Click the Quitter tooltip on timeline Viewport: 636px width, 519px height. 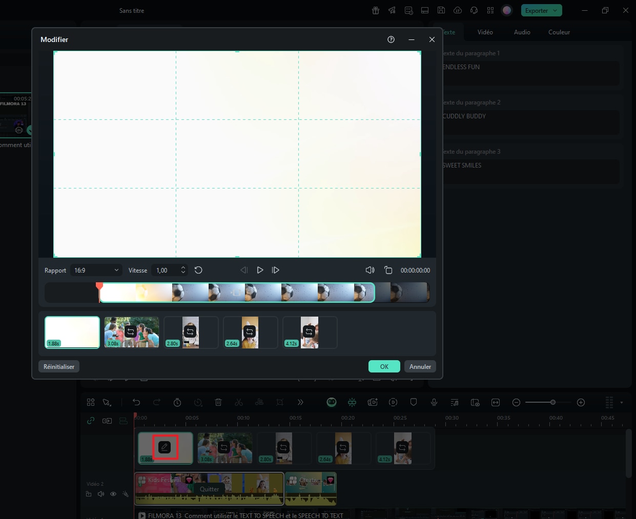(x=209, y=489)
